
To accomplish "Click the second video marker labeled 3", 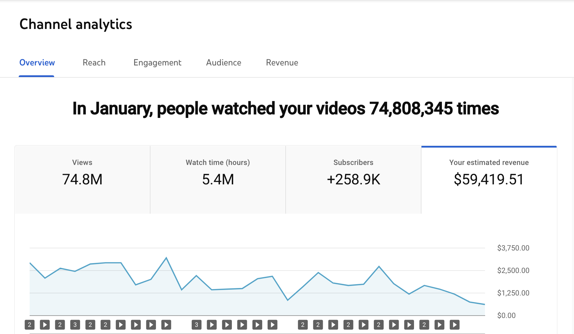I will 196,325.
